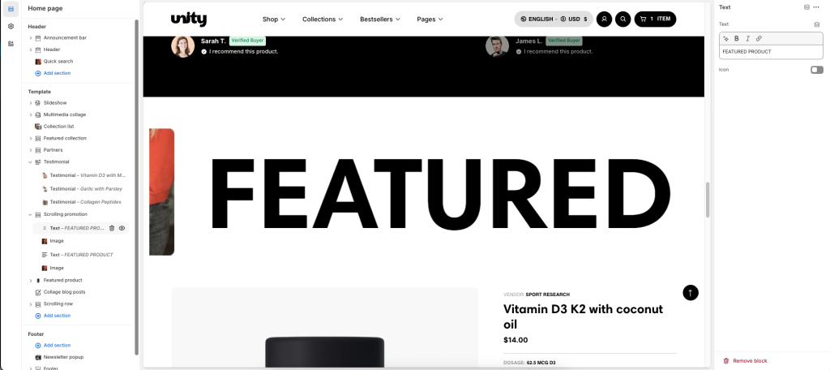The image size is (830, 370).
Task: Hide the selected Text block with eye icon
Action: click(x=122, y=228)
